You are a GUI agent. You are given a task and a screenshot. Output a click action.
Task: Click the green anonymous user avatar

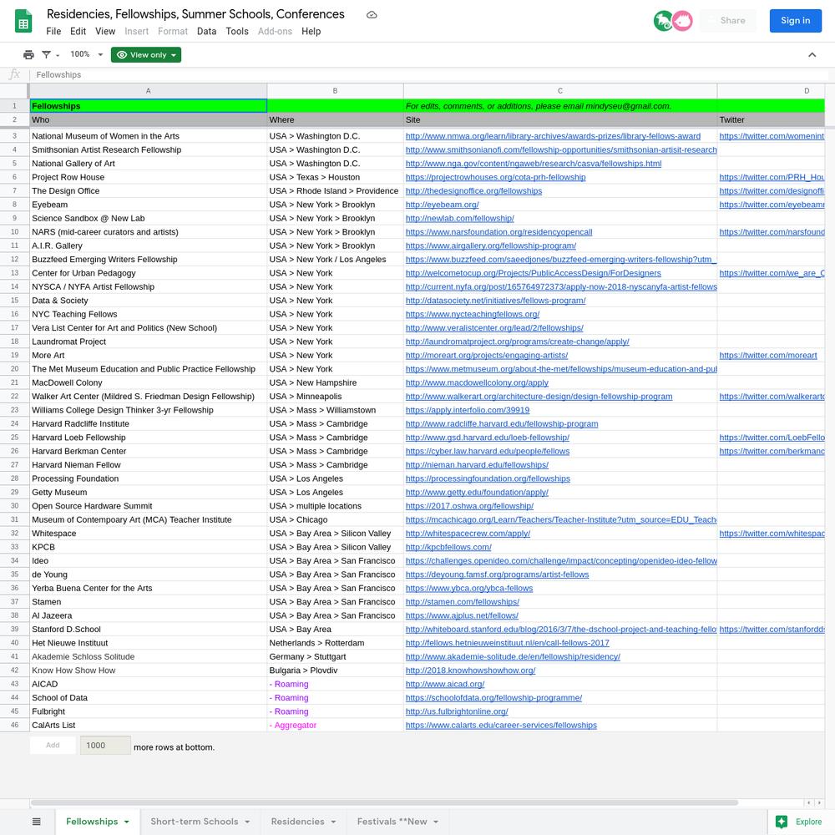coord(663,21)
